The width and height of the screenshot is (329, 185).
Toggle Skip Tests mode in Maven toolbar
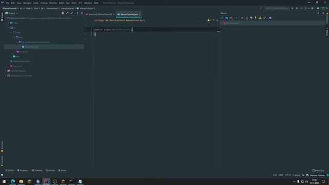255,18
